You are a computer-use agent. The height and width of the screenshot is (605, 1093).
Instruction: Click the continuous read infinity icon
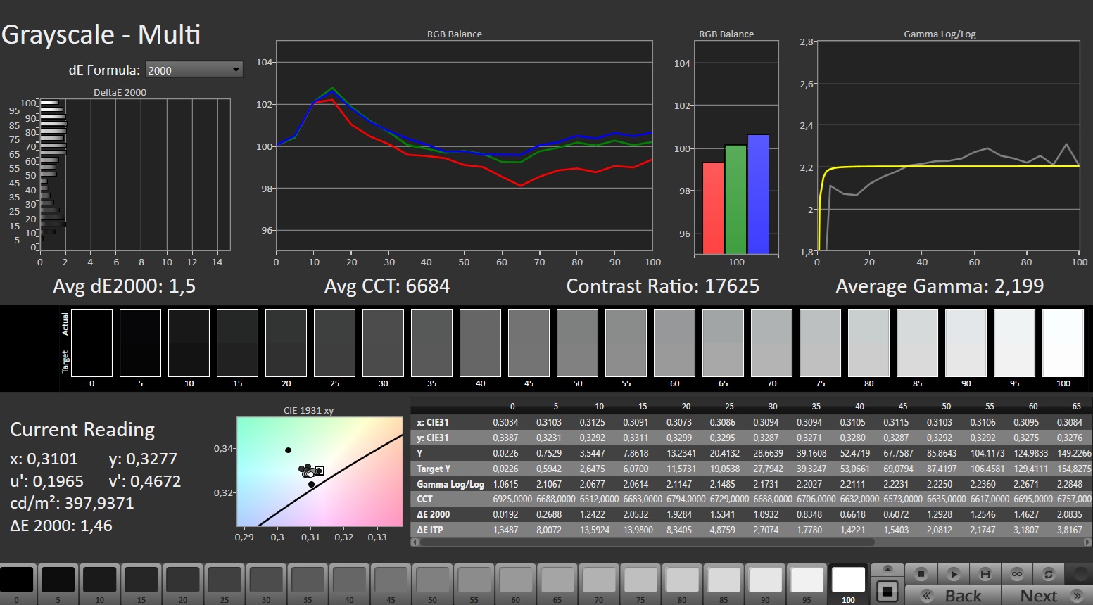click(x=1017, y=574)
